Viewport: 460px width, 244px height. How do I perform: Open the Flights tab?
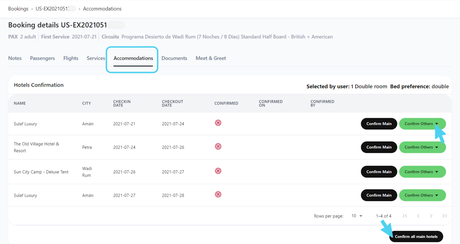(71, 58)
